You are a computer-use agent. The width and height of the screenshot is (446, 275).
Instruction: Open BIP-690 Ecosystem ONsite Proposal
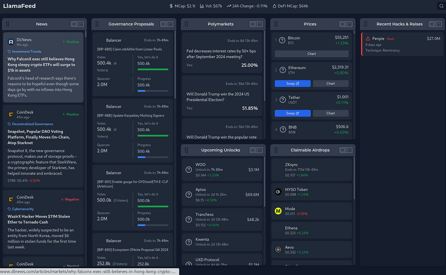(133, 250)
